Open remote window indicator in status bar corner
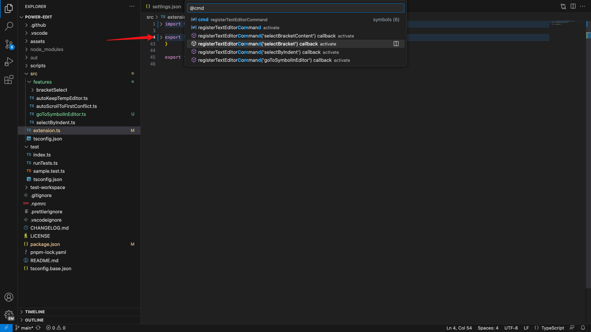This screenshot has width=591, height=332. pyautogui.click(x=6, y=328)
